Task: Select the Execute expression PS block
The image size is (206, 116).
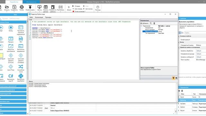Action: 21,46
